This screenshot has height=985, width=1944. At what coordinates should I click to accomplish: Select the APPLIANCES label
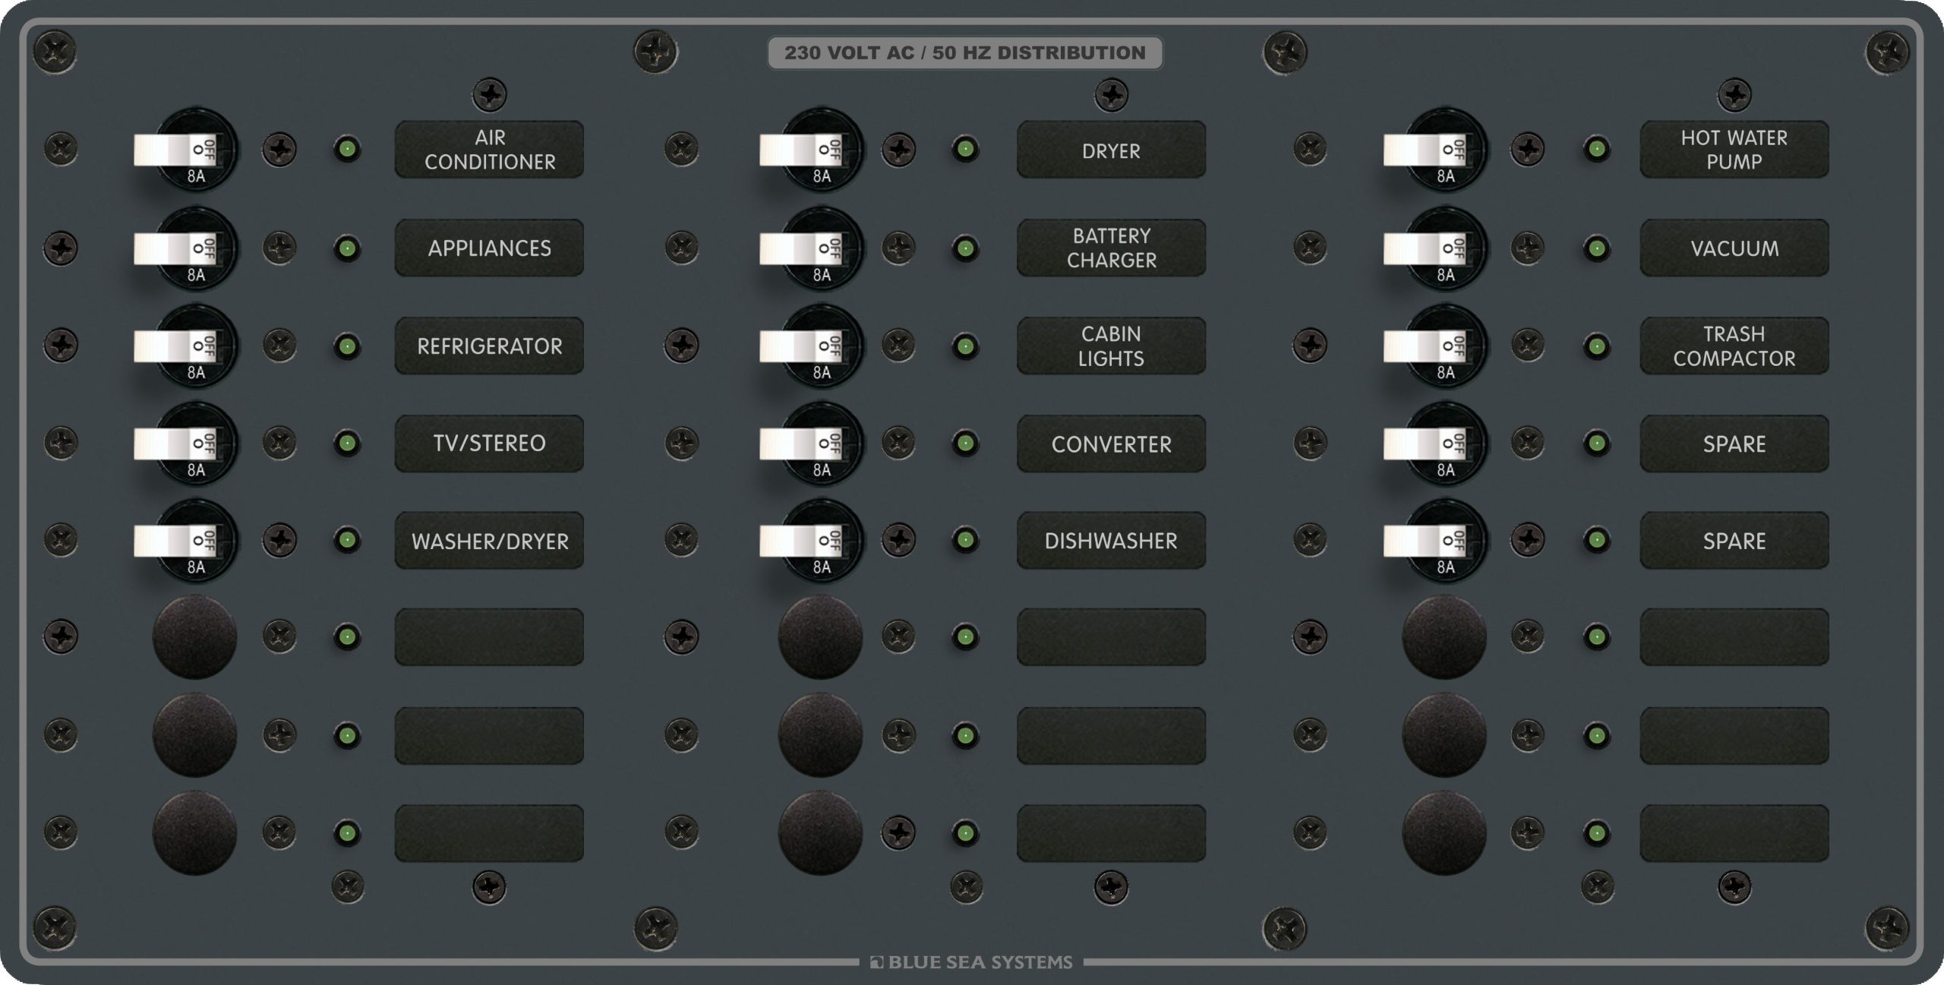click(489, 248)
